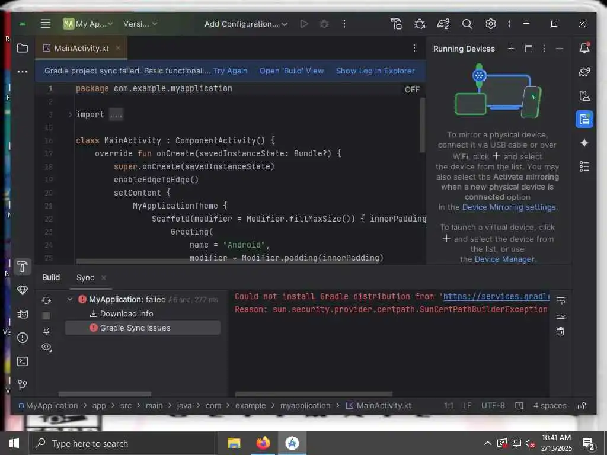Image resolution: width=607 pixels, height=455 pixels.
Task: Open the Notifications bell
Action: point(584,48)
